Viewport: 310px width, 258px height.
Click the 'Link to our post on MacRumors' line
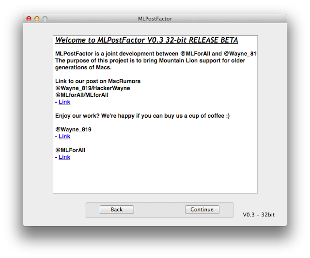coord(98,81)
